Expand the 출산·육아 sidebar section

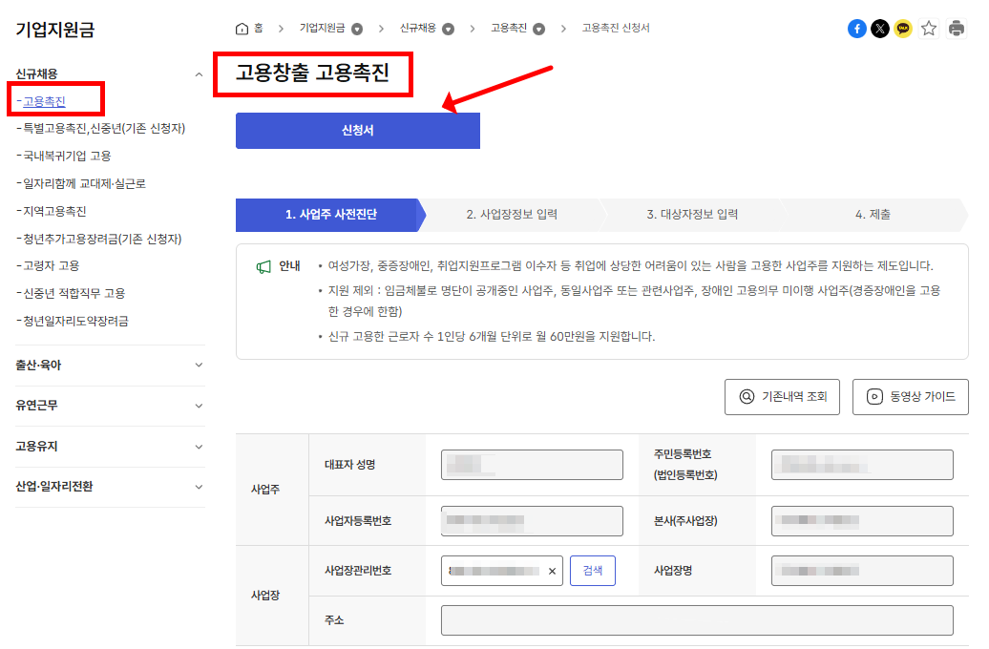(200, 366)
